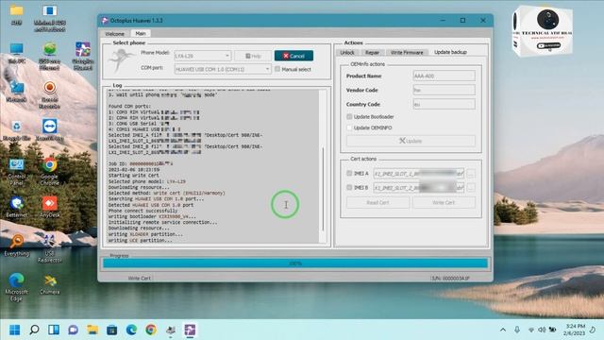This screenshot has width=604, height=340.
Task: Open the Everything search desktop icon
Action: tap(17, 246)
